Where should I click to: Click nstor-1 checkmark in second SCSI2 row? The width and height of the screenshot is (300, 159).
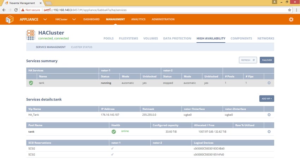point(112,154)
